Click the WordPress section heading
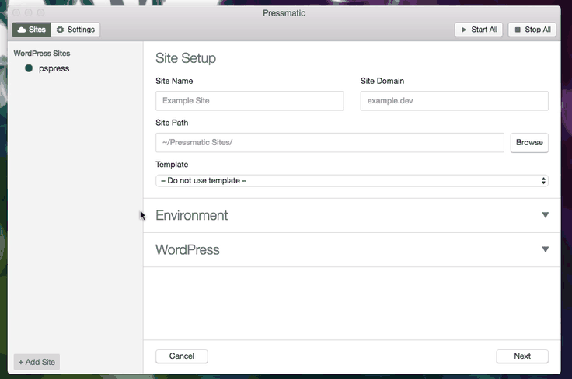This screenshot has height=379, width=572. coord(187,249)
